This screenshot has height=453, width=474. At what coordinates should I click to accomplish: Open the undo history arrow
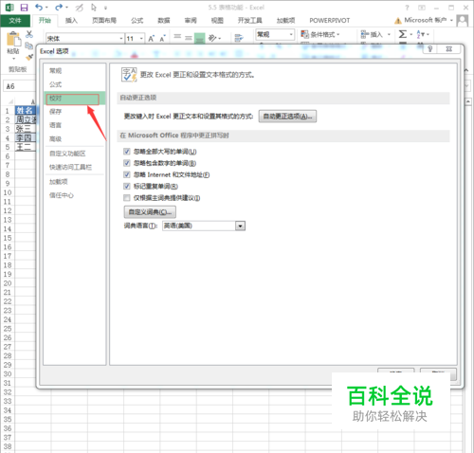tap(47, 8)
